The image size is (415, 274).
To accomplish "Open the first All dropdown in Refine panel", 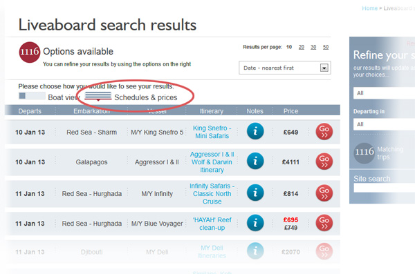I will point(384,93).
